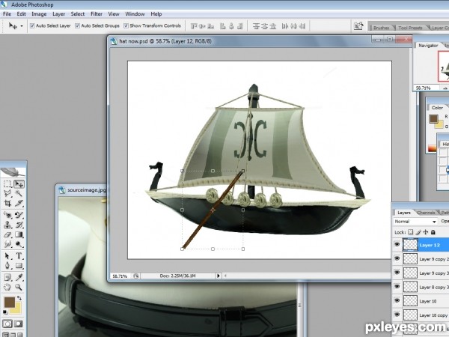Select the Slice tool
Viewport: 449px width, 337px height.
point(19,203)
